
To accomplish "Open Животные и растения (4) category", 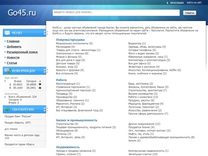I will tap(144, 67).
